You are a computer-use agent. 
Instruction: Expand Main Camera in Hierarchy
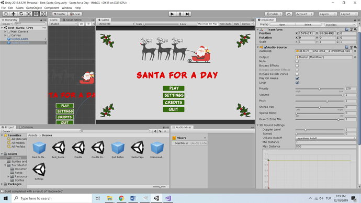point(5,31)
